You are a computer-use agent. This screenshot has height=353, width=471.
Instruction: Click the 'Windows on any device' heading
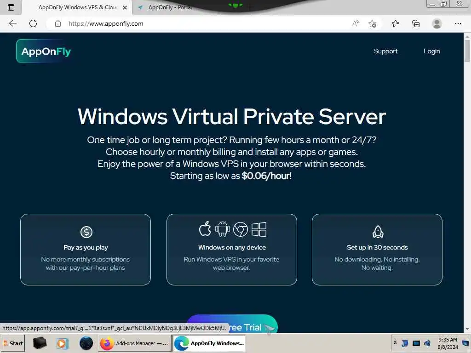coord(232,248)
